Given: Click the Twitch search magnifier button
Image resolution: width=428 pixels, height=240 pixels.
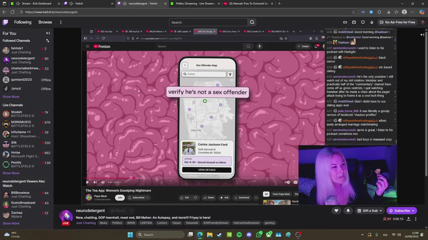Looking at the screenshot, I should (x=252, y=22).
